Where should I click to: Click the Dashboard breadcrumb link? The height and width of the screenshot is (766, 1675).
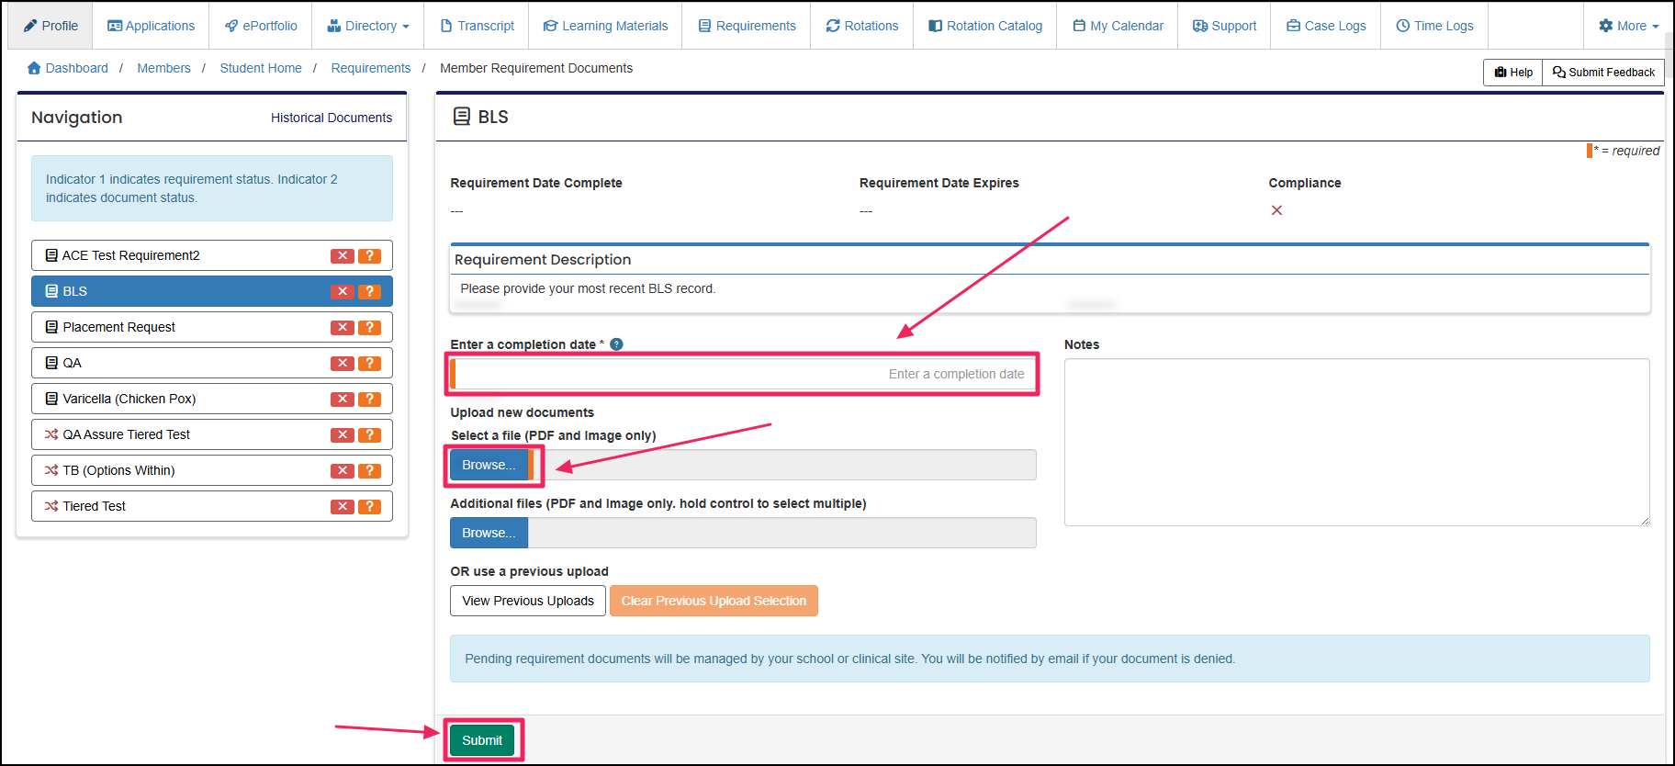(x=68, y=68)
